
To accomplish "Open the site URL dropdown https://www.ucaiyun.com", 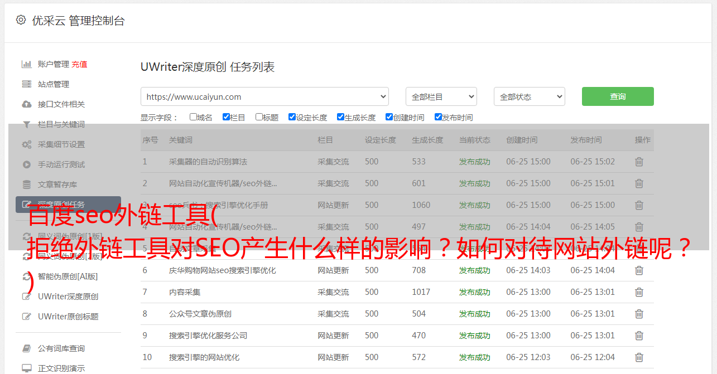I will click(x=264, y=96).
